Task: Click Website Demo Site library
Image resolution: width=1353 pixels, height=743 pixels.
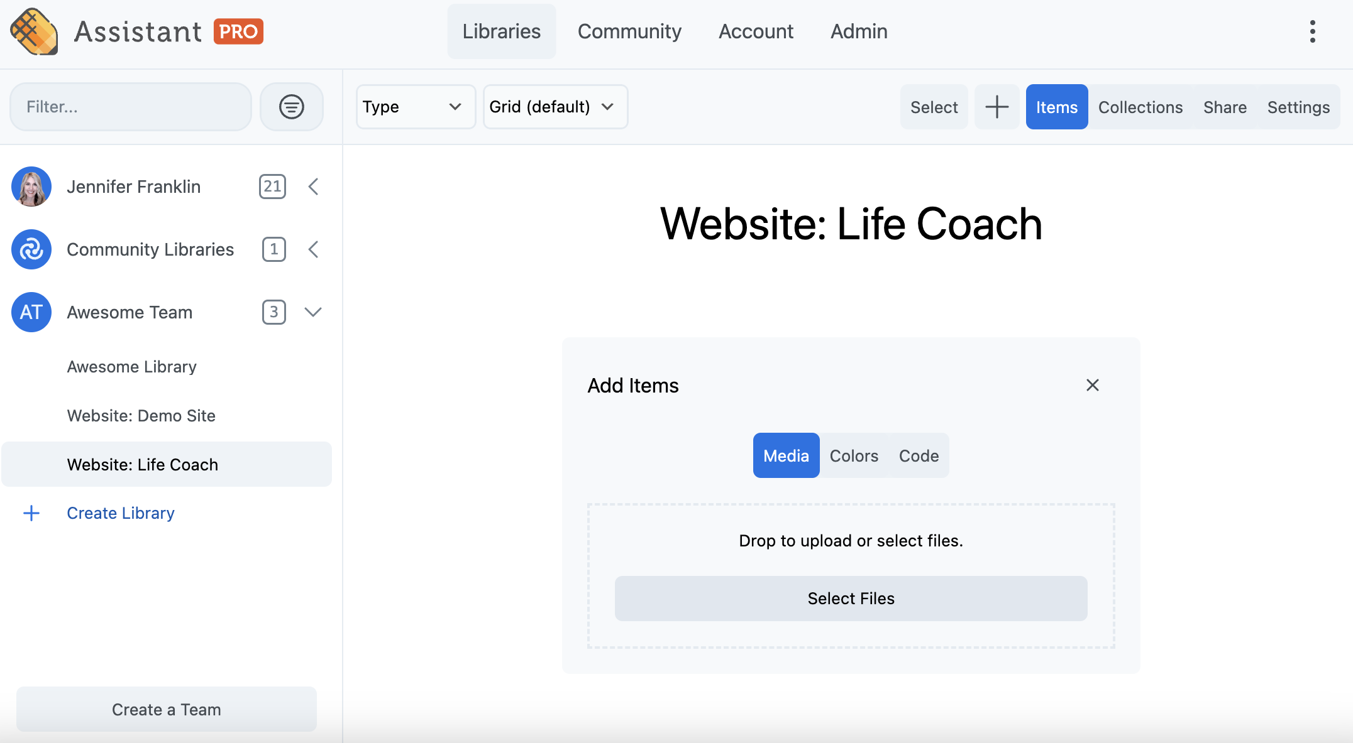Action: 142,415
